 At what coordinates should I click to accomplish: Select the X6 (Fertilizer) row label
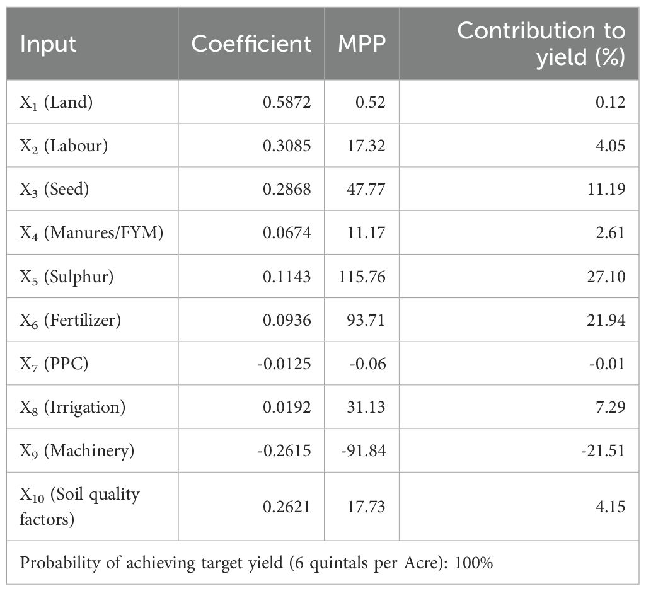point(70,320)
